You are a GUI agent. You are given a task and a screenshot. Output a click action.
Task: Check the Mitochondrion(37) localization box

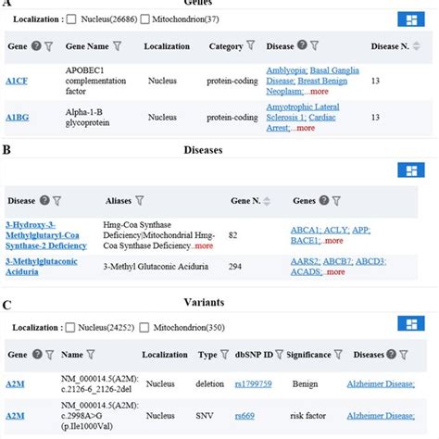pos(144,19)
